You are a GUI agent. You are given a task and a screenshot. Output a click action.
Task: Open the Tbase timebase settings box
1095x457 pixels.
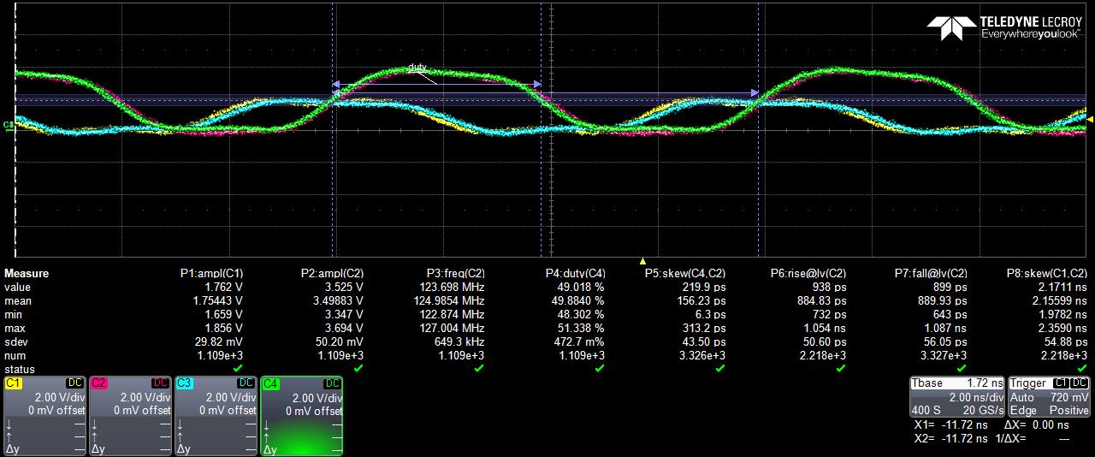(x=956, y=397)
